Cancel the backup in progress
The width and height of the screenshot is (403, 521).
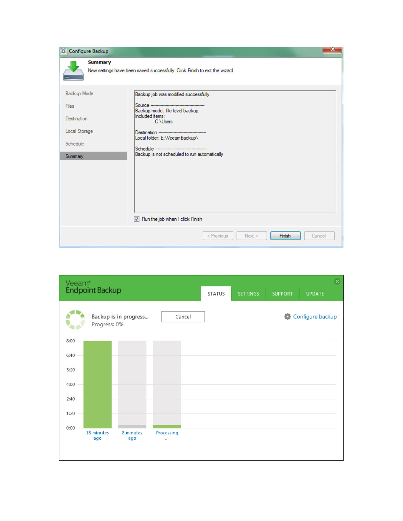click(183, 317)
